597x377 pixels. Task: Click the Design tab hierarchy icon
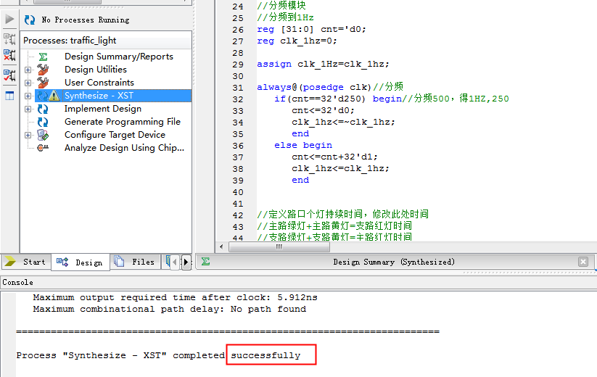coord(62,262)
